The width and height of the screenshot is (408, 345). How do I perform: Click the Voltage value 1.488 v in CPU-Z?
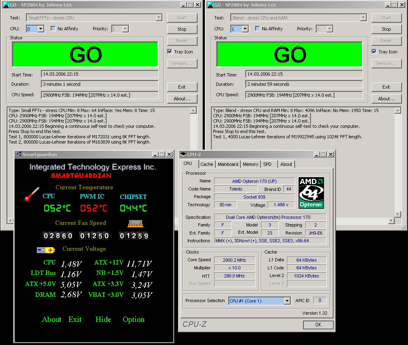[281, 205]
